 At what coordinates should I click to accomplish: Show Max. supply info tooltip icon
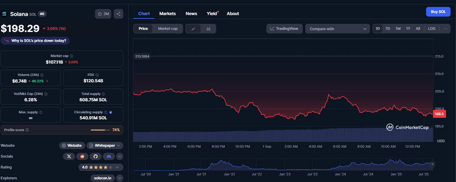pos(41,112)
